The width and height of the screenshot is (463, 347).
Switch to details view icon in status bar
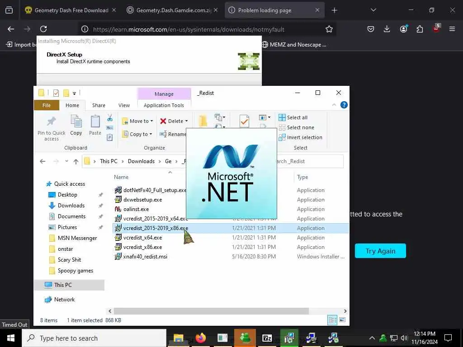pyautogui.click(x=332, y=320)
